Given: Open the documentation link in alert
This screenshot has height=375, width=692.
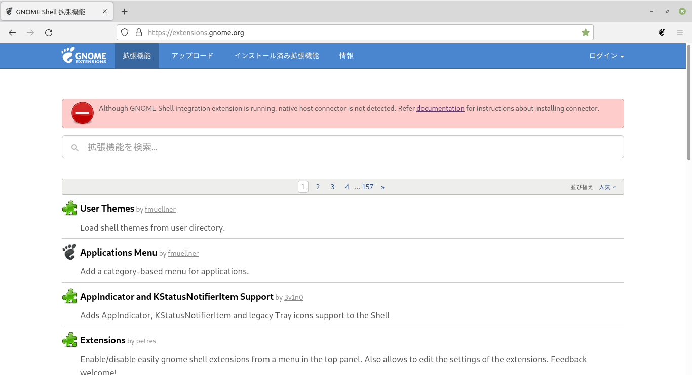Looking at the screenshot, I should [x=440, y=108].
